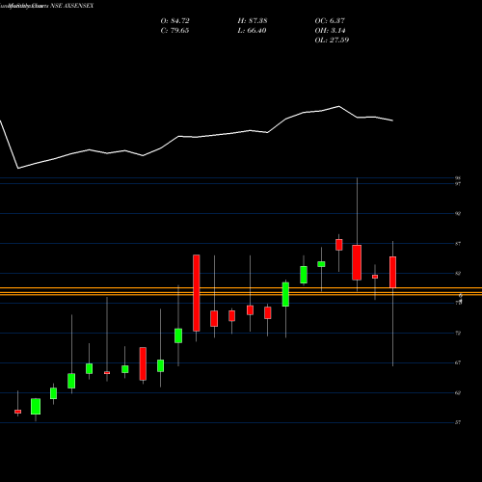Click the 92 price axis label

point(458,213)
